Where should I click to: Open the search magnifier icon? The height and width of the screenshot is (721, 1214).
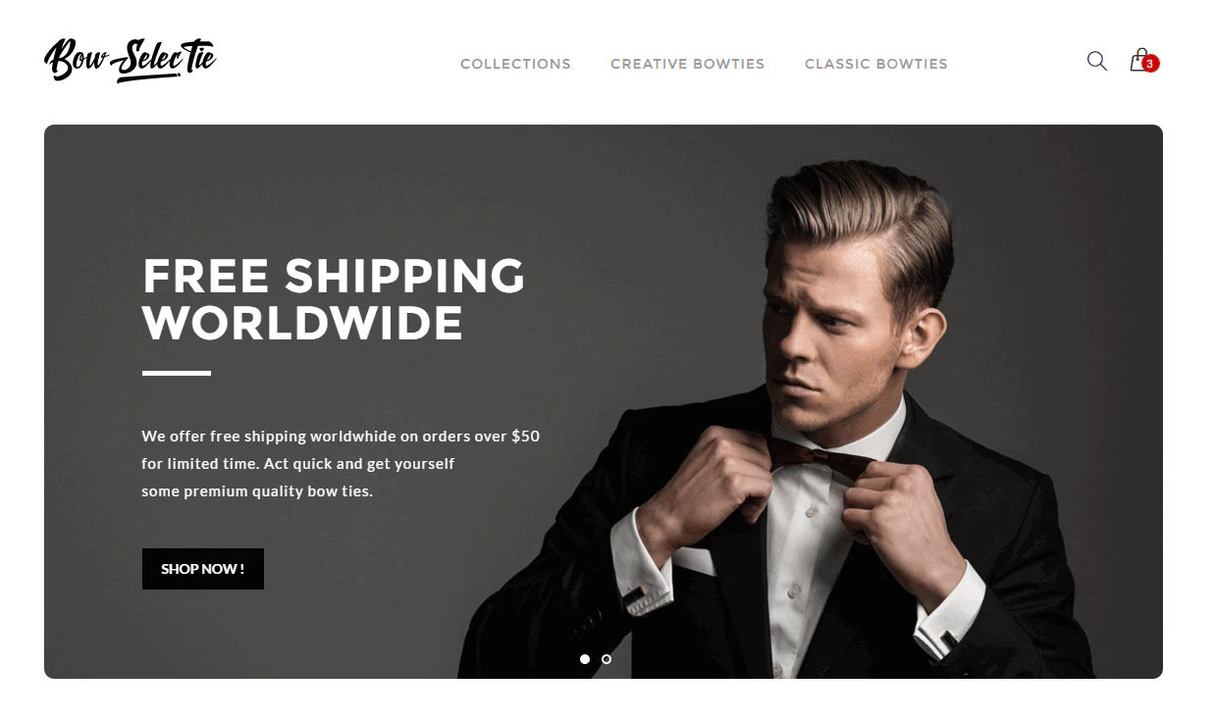[1097, 61]
